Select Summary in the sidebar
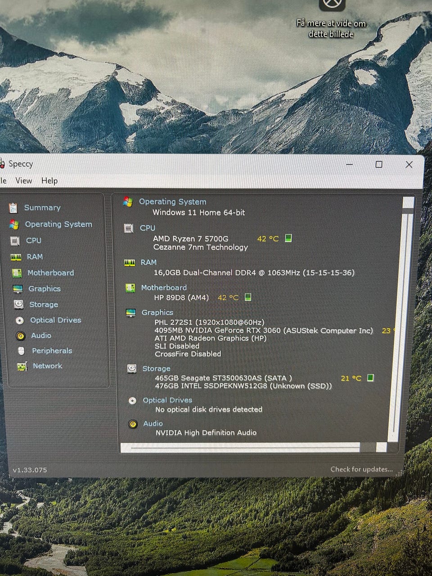 pos(42,207)
